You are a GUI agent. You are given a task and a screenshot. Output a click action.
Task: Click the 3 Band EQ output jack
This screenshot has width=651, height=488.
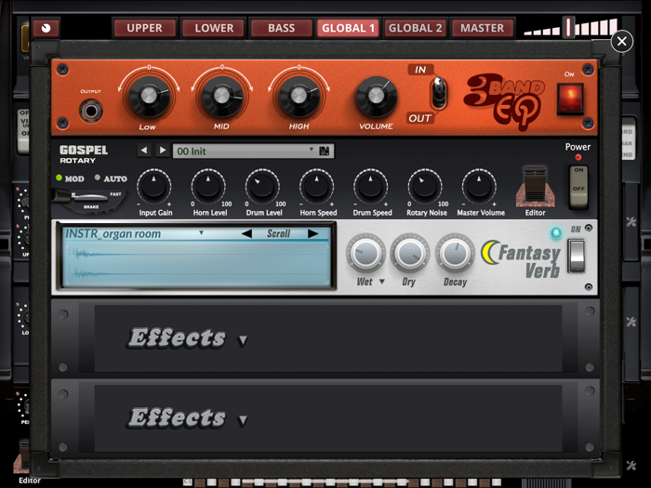[91, 112]
